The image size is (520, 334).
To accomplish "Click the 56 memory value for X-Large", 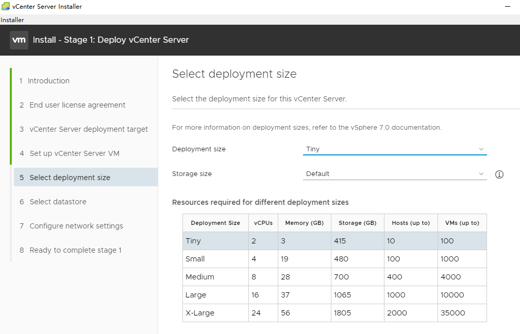I will click(x=286, y=313).
